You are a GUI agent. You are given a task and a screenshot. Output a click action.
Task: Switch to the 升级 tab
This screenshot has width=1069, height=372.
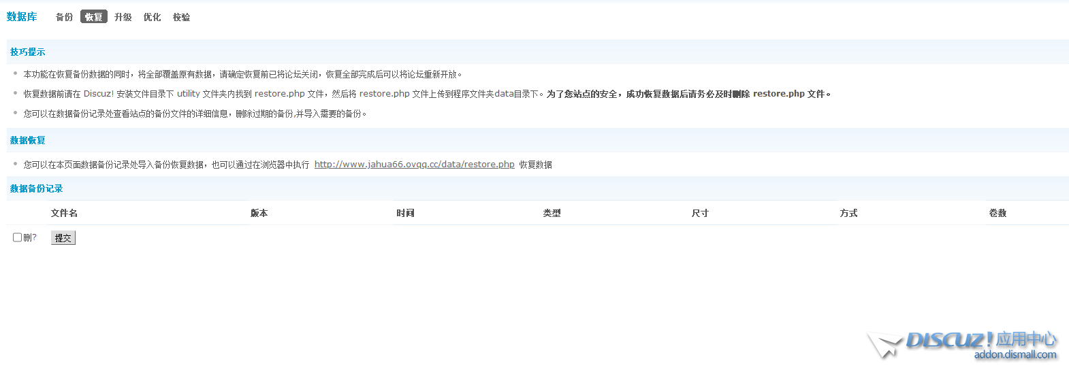click(123, 17)
